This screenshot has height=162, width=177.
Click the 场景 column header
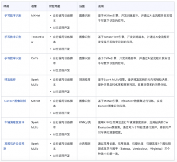(x=82, y=6)
